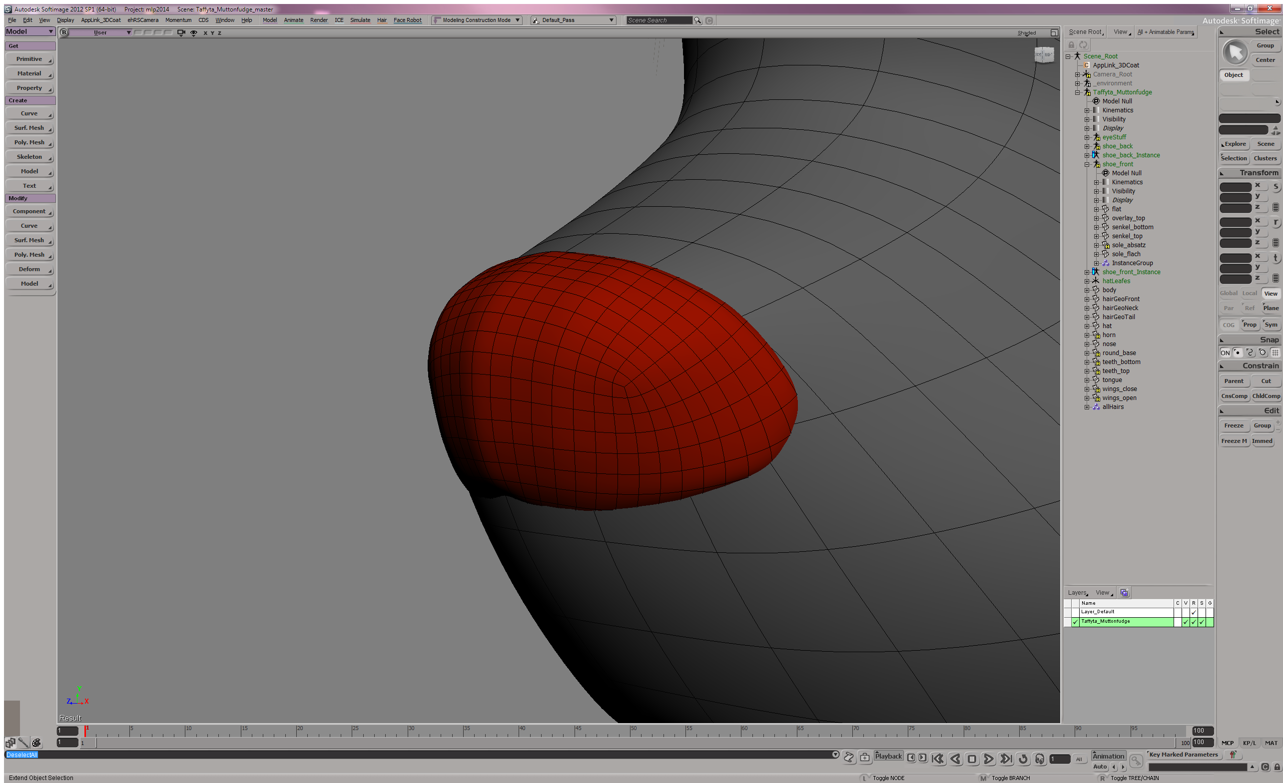This screenshot has height=783, width=1283.
Task: Click the go to first frame button
Action: [938, 759]
